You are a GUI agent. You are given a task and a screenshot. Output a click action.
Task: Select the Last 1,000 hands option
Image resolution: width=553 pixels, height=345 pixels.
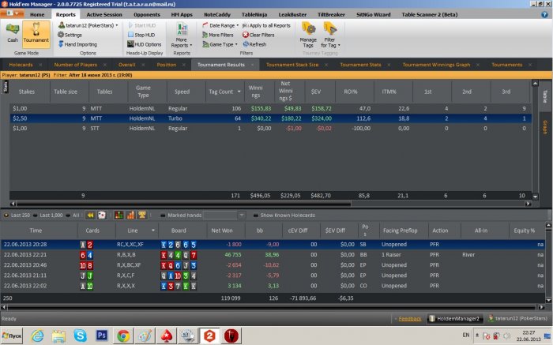click(x=50, y=215)
